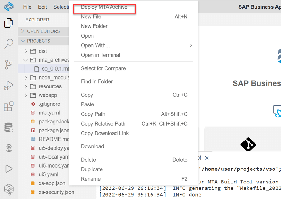This screenshot has height=199, width=281.
Task: Open the Explorer view in activity bar
Action: coord(9,23)
